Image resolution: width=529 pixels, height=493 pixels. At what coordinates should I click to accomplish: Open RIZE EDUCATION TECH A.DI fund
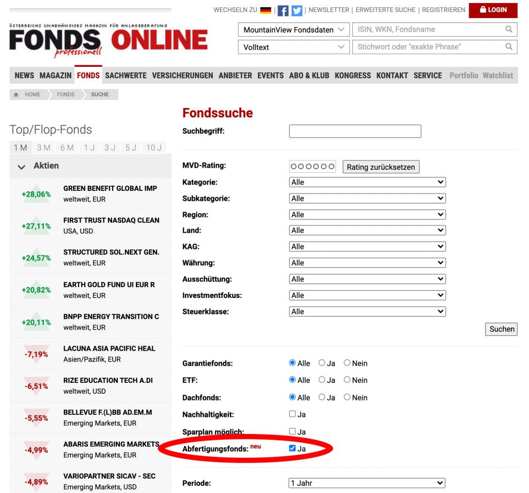pos(108,380)
